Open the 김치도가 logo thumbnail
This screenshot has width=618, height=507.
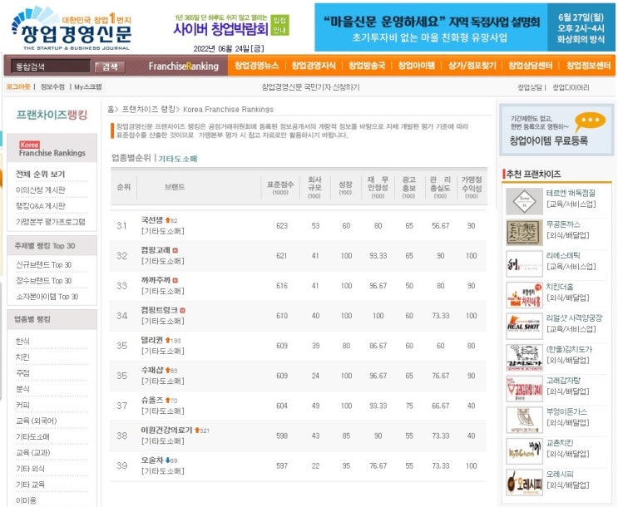[x=524, y=357]
